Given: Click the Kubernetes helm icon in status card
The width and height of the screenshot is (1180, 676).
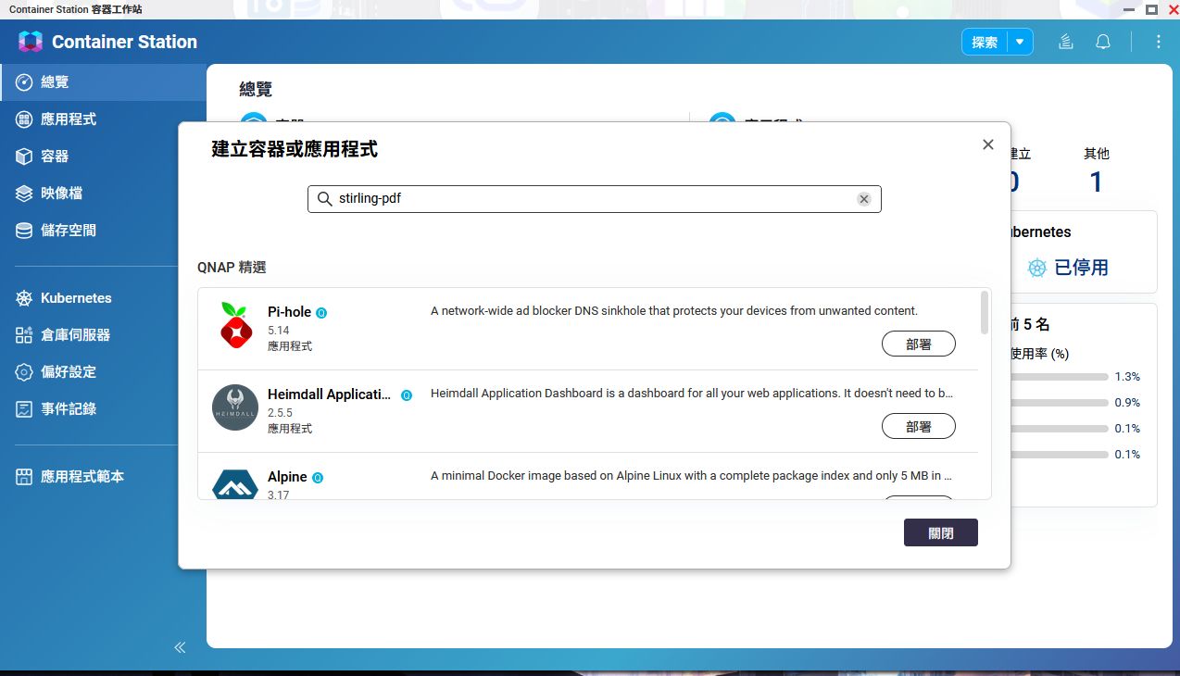Looking at the screenshot, I should pos(1037,268).
